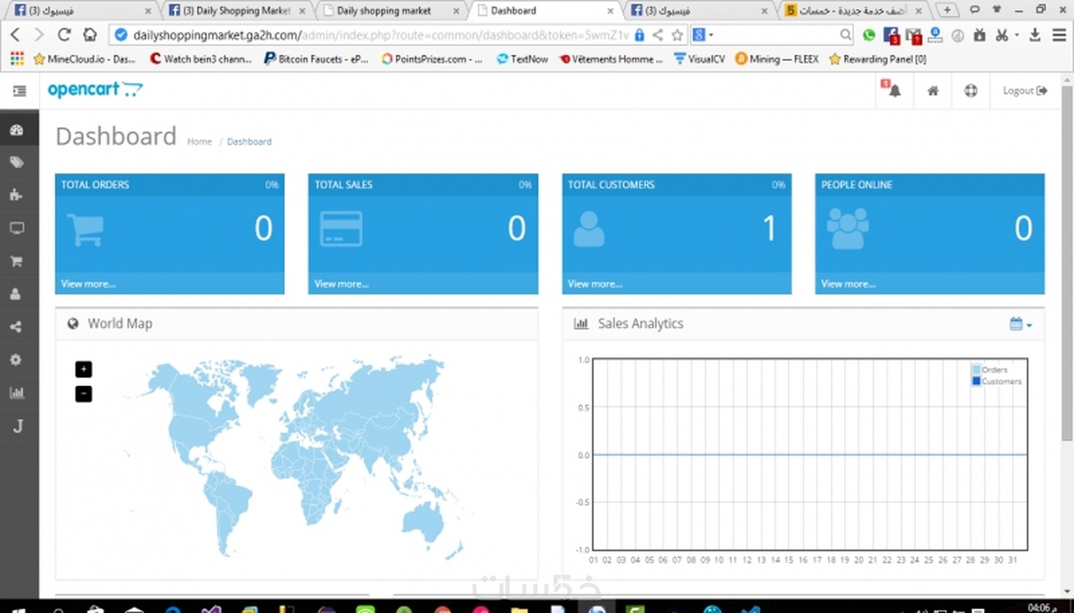Click the Orders legend color swatch
1074x613 pixels.
[x=977, y=370]
